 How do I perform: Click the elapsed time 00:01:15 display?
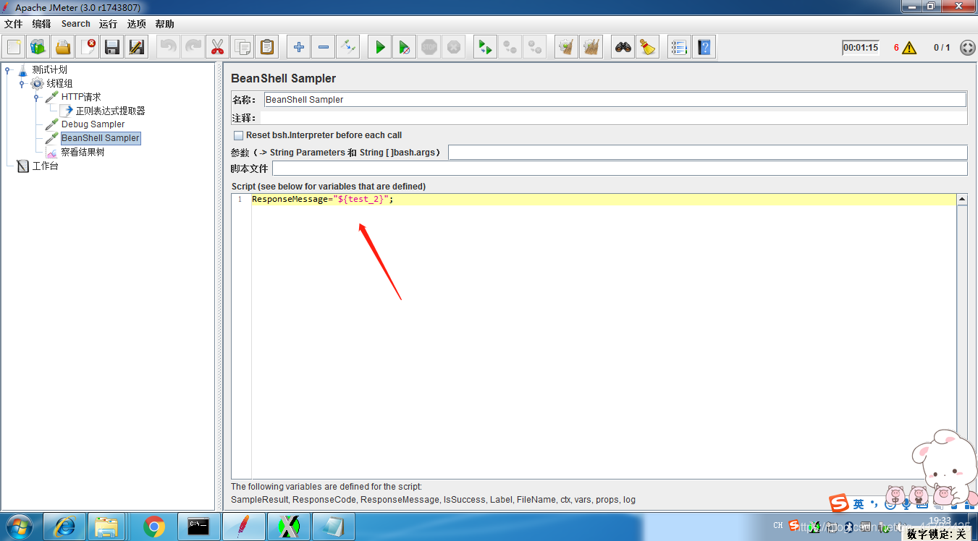[861, 48]
